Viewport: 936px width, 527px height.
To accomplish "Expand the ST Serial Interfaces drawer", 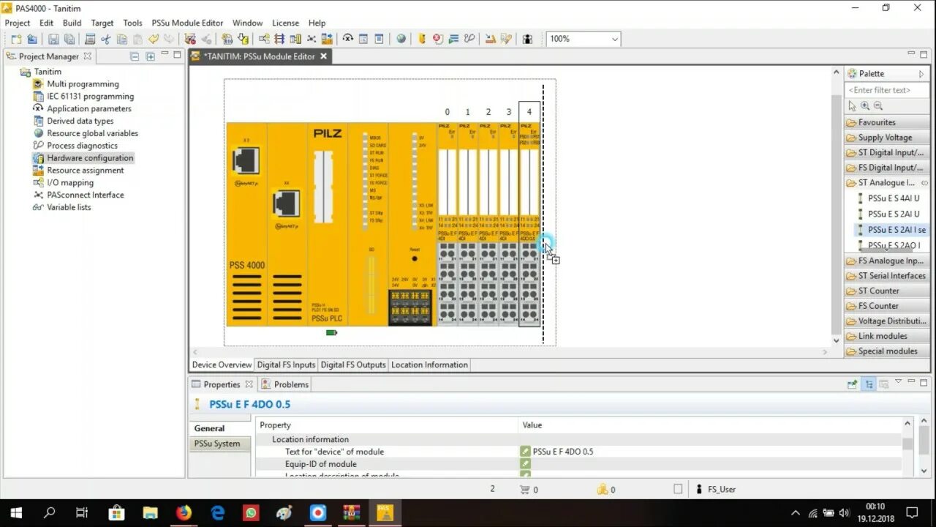I will coord(887,276).
